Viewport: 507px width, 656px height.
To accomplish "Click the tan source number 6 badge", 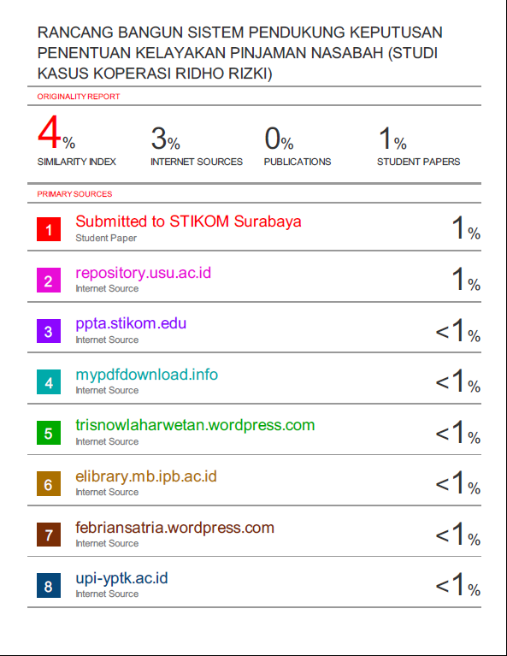I will [49, 483].
